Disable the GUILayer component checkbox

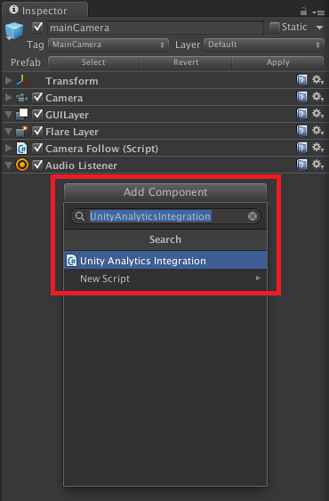37,114
